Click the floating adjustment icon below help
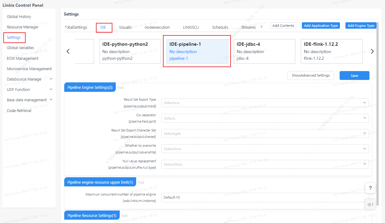The width and height of the screenshot is (385, 223). pos(370,204)
